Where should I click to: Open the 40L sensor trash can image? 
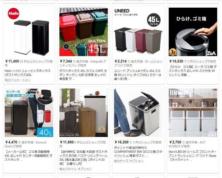pos(29,113)
